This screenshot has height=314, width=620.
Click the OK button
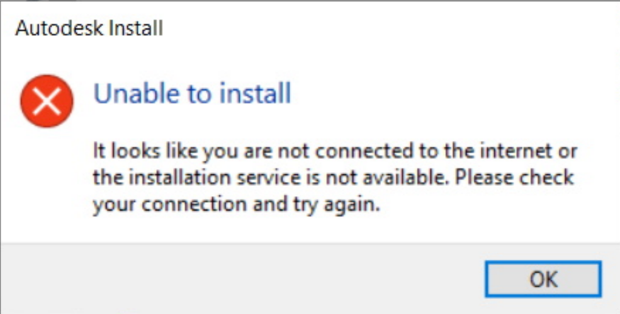(543, 279)
